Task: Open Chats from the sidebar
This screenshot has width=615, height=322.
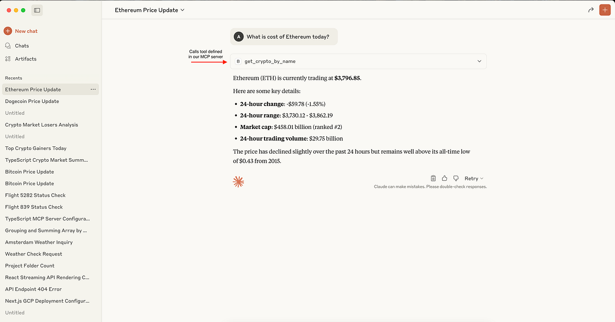Action: (x=22, y=46)
